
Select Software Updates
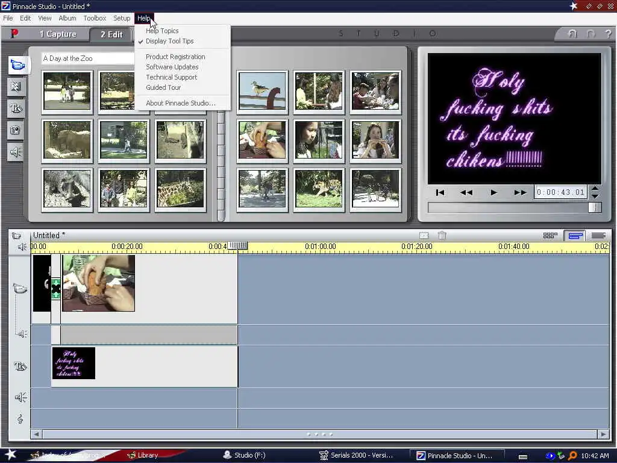172,67
